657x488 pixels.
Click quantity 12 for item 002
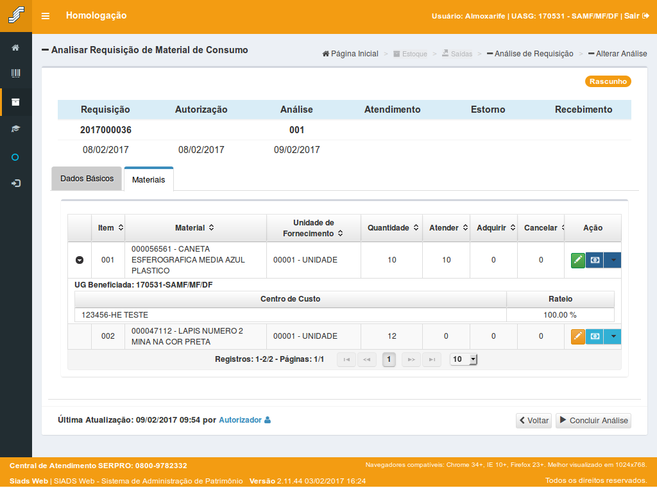coord(392,336)
